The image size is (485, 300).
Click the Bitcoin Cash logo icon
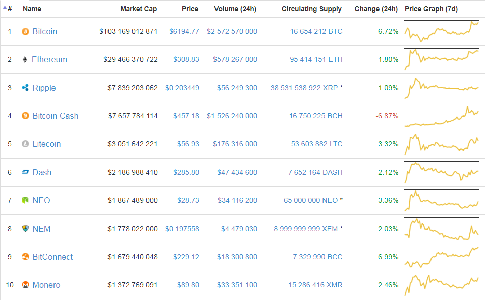pos(25,116)
